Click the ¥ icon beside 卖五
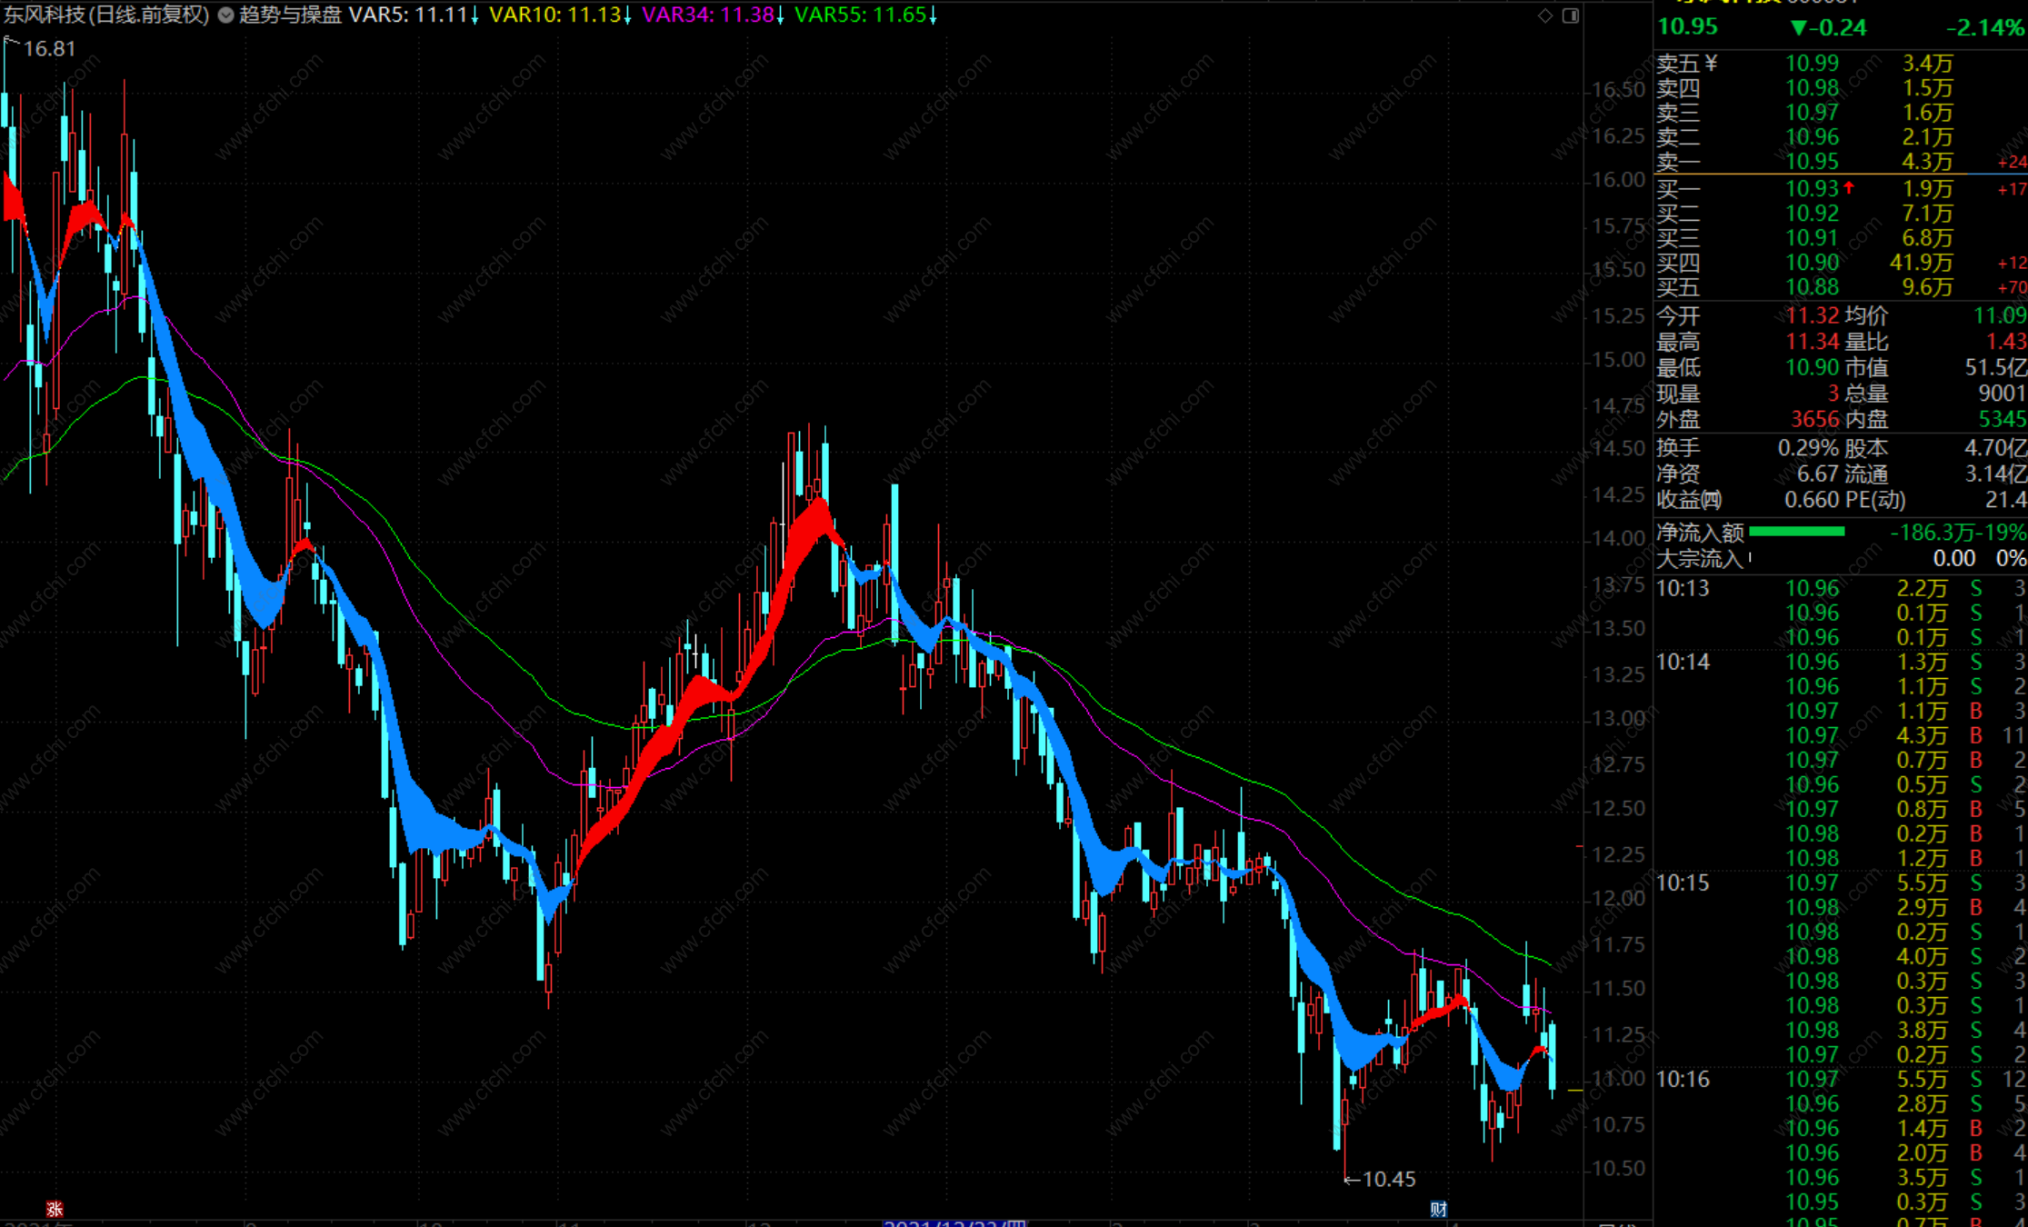 (x=1711, y=63)
